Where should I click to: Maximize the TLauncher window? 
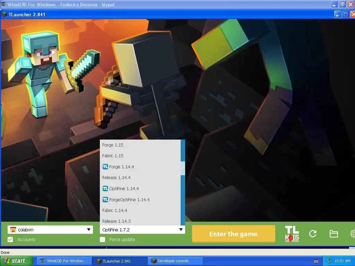click(346, 15)
